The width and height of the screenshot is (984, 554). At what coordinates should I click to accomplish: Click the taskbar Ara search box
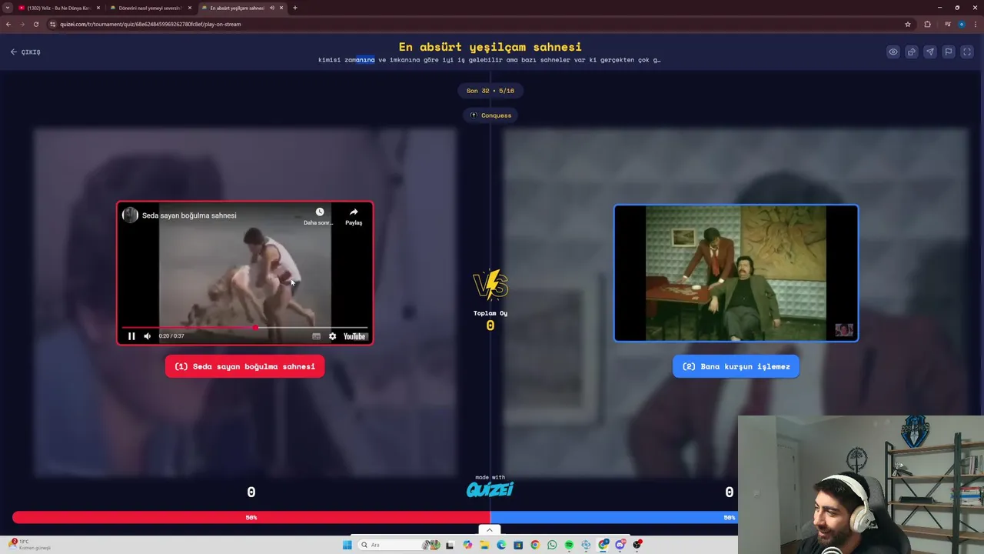[400, 545]
